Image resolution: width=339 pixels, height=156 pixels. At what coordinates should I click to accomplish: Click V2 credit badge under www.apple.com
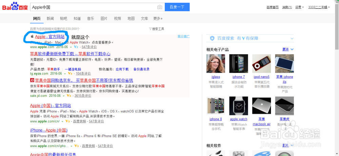click(x=76, y=47)
